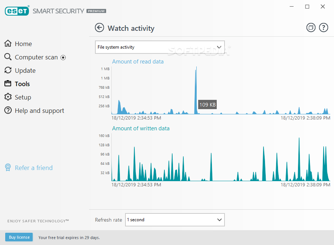
Task: Click the Help and support icon
Action: [8, 110]
